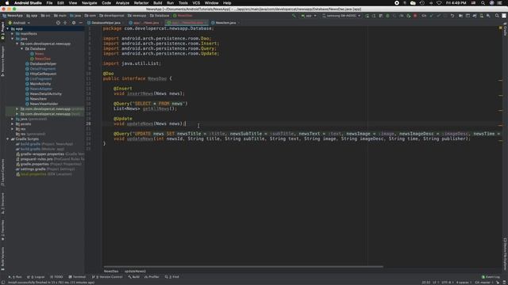Select gradle.properties file in tree
Viewport: 508px width, 285px height.
point(34,164)
